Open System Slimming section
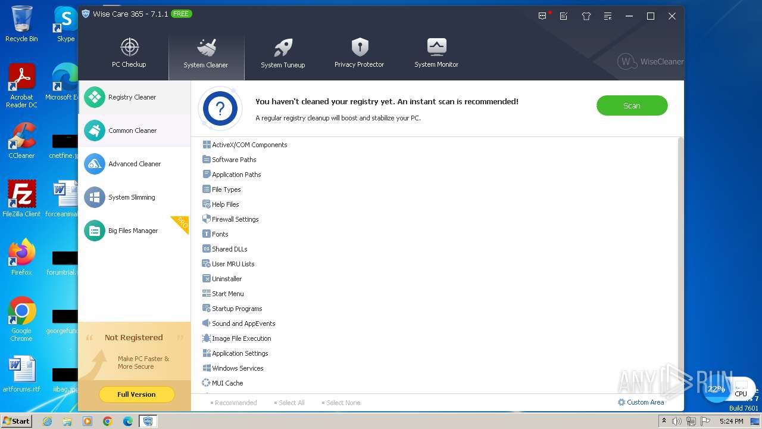 click(x=135, y=197)
